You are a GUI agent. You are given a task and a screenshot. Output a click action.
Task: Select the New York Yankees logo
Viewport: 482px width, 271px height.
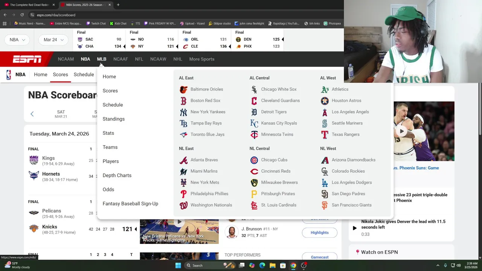point(183,112)
